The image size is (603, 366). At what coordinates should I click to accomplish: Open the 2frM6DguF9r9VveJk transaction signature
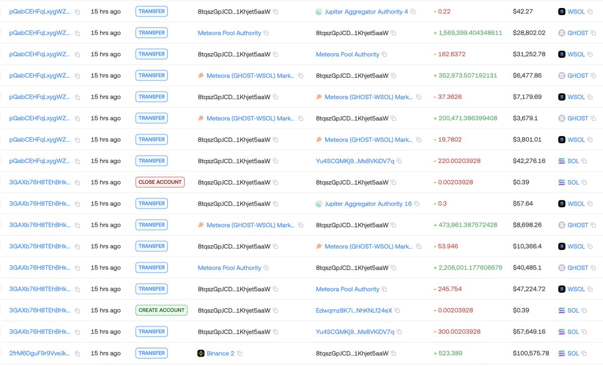40,353
